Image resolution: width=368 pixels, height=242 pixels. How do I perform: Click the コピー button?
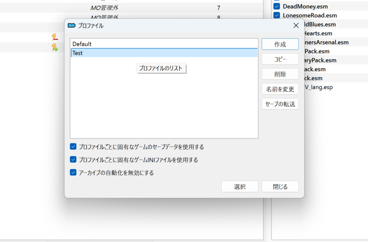tap(280, 59)
